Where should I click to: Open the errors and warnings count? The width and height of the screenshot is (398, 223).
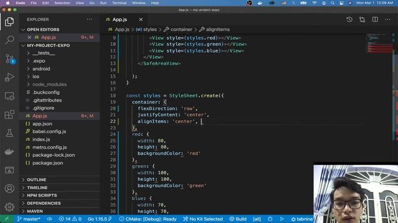[70, 219]
